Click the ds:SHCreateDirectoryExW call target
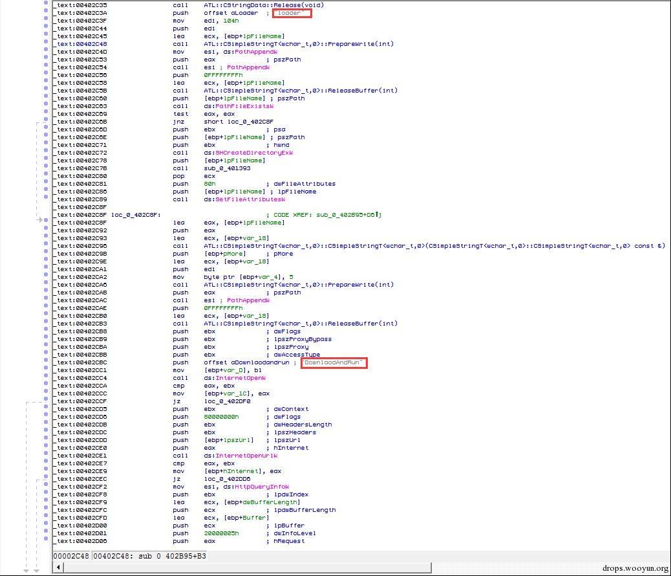This screenshot has width=671, height=576. (248, 153)
